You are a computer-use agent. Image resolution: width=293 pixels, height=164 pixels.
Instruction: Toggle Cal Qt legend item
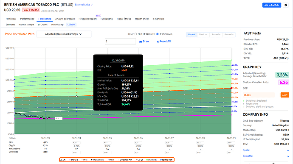[x=139, y=160]
